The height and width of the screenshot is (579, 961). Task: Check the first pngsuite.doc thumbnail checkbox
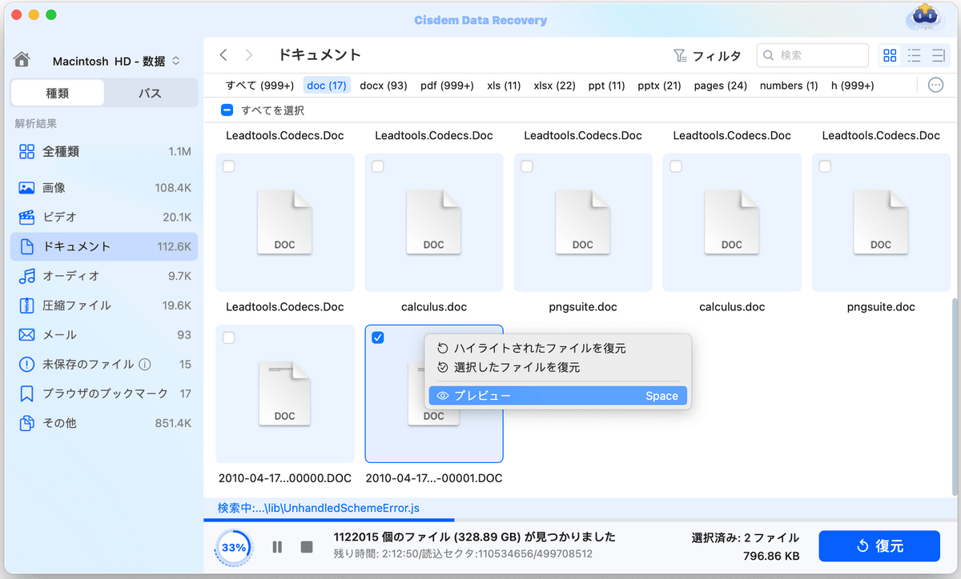(527, 166)
